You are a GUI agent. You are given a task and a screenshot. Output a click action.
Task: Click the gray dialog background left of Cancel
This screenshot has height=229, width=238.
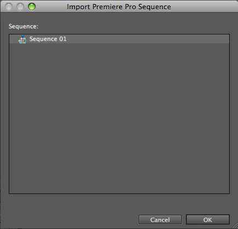pos(73,220)
